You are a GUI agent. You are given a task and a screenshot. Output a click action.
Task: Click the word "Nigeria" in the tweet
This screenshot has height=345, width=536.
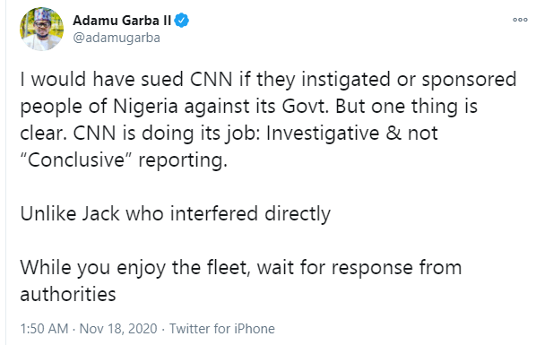coord(145,106)
